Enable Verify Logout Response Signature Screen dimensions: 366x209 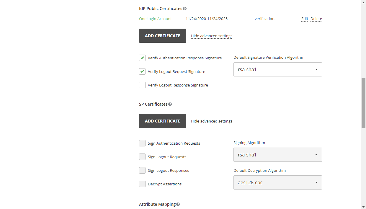tap(142, 85)
